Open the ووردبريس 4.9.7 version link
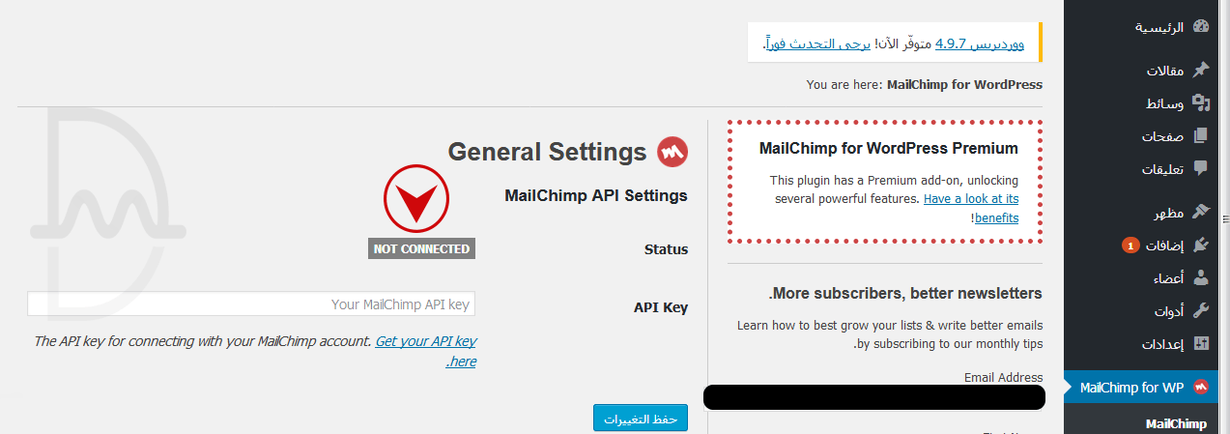Screen dimensions: 1230x434 (x=981, y=43)
